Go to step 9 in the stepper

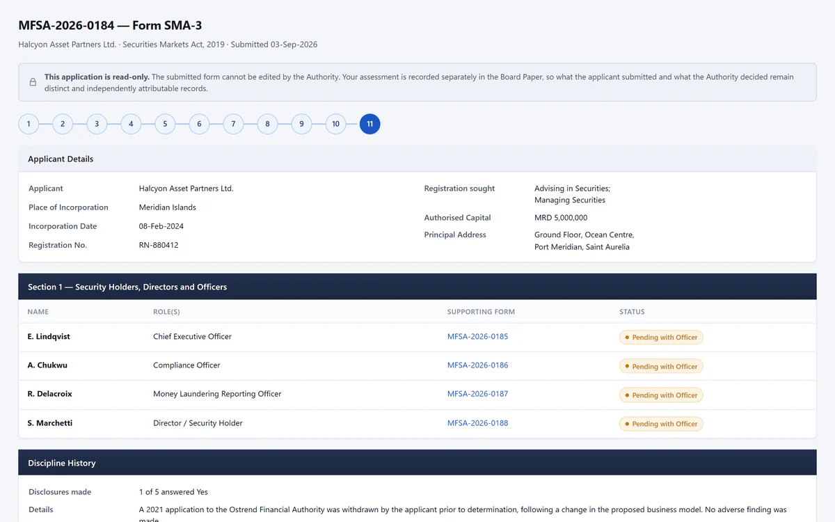pyautogui.click(x=301, y=124)
